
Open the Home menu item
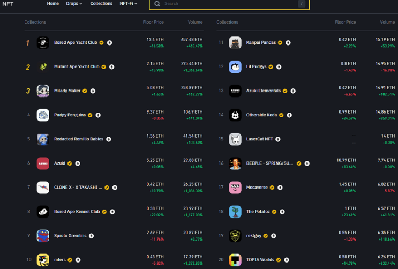point(53,4)
